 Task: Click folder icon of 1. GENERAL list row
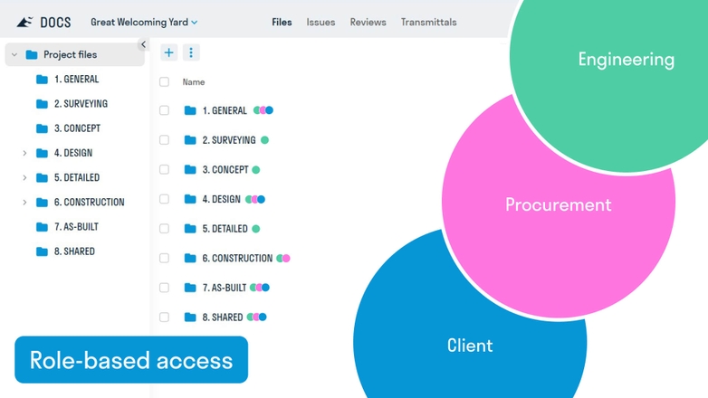(x=190, y=110)
